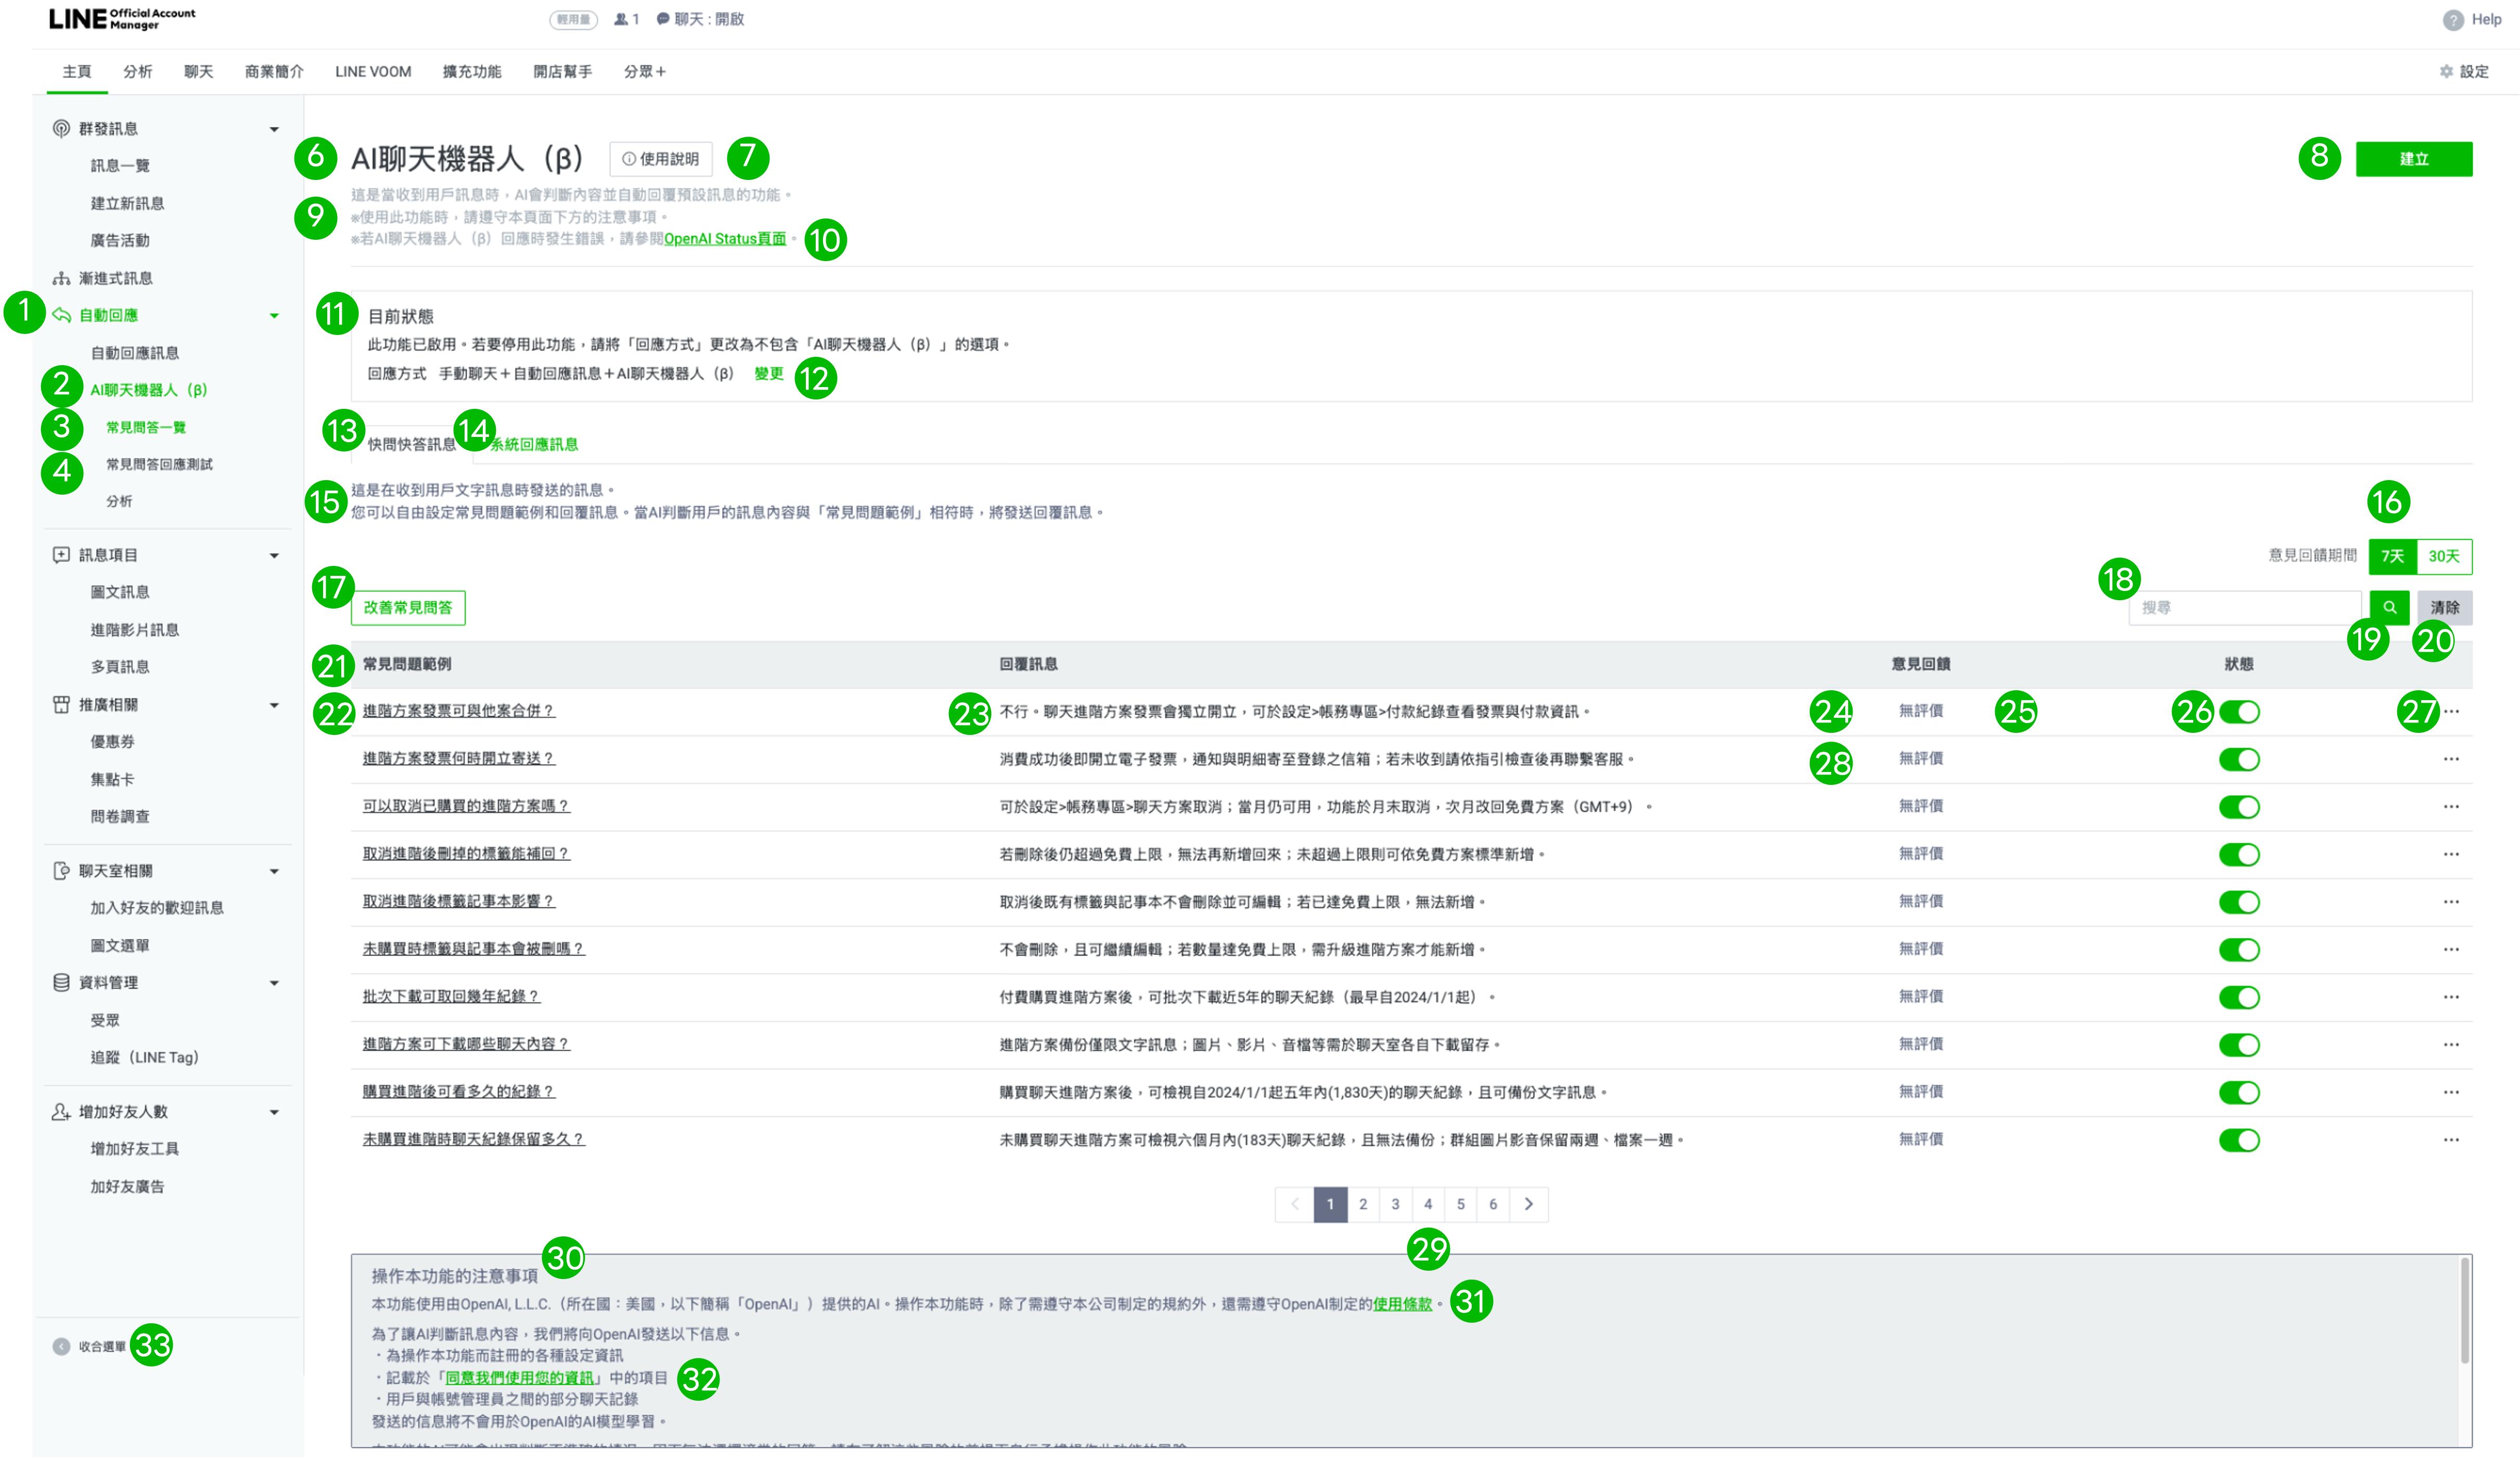Collapse the 自動回應 sidebar section
The height and width of the screenshot is (1459, 2520).
pos(274,316)
